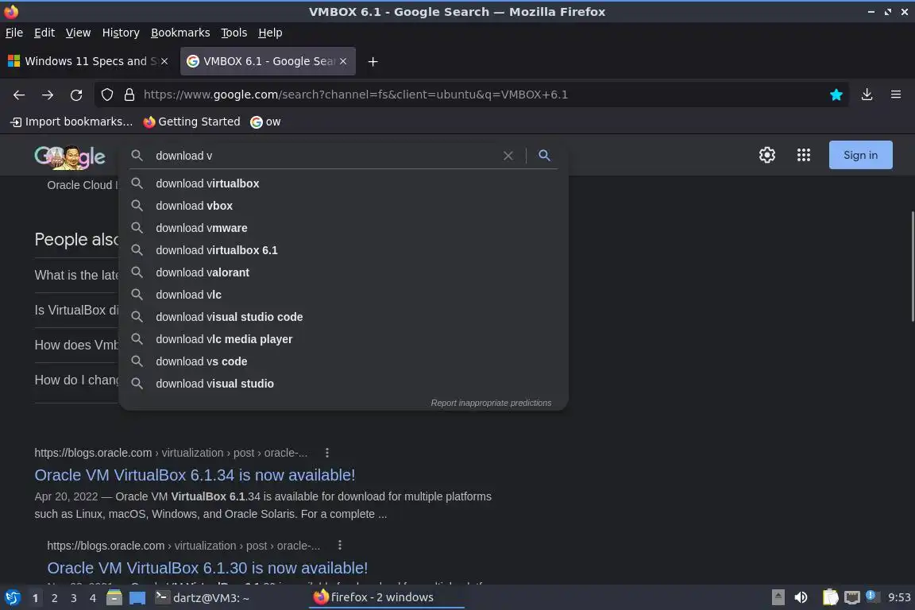Viewport: 915px width, 610px height.
Task: Click the page vertical scrollbar thumb
Action: point(912,265)
